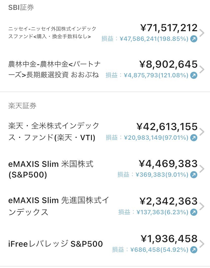Open details chevron for ¥4,469,383 holding
This screenshot has width=210, height=268.
pyautogui.click(x=202, y=169)
